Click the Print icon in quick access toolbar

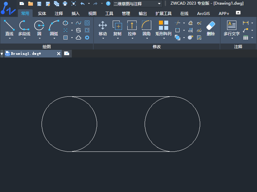65,4
